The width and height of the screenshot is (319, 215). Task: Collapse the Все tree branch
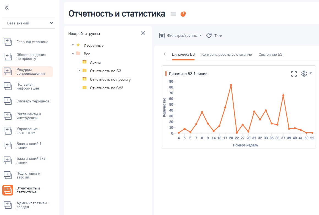73,54
